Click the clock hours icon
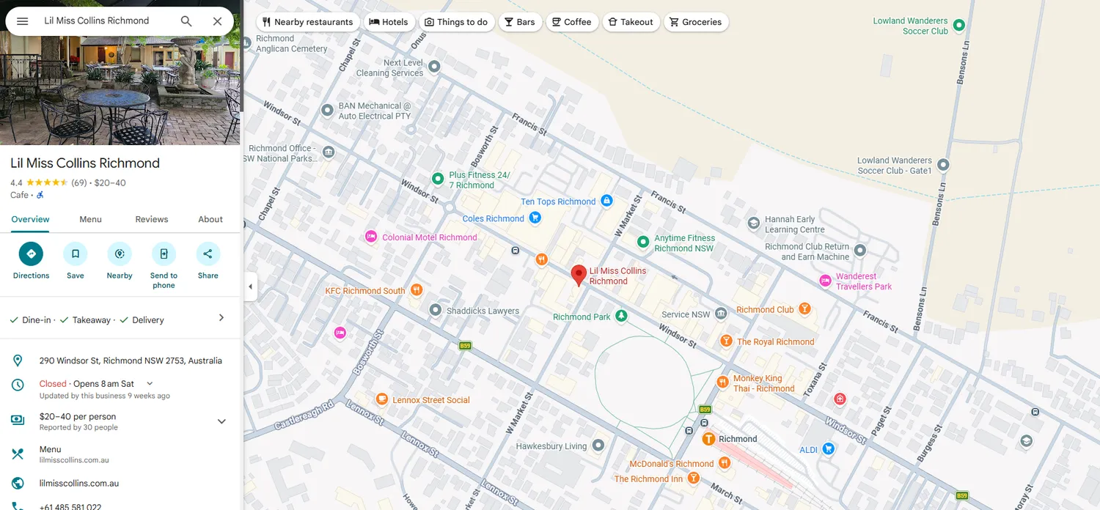Viewport: 1100px width, 510px height. click(x=18, y=385)
